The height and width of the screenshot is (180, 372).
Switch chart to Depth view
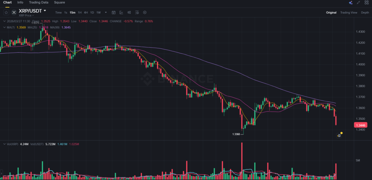pos(365,13)
